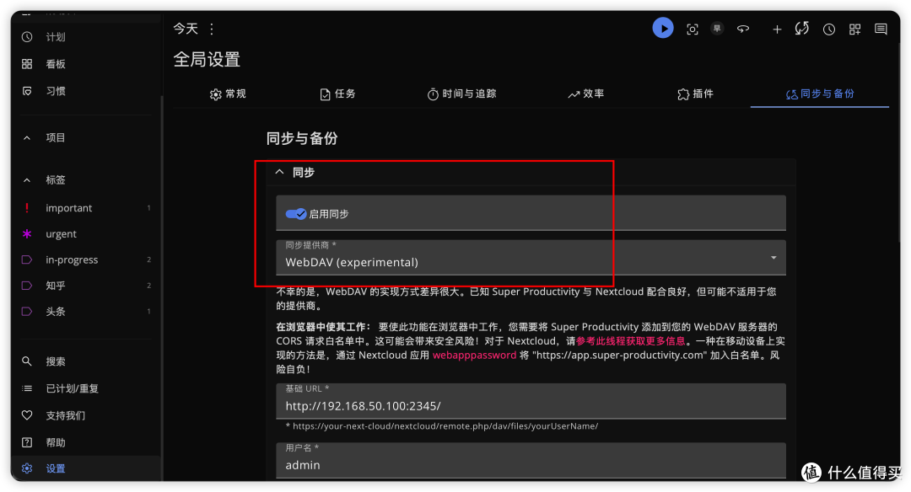Select the 同步与备份 tab
This screenshot has height=492, width=911.
tap(820, 94)
